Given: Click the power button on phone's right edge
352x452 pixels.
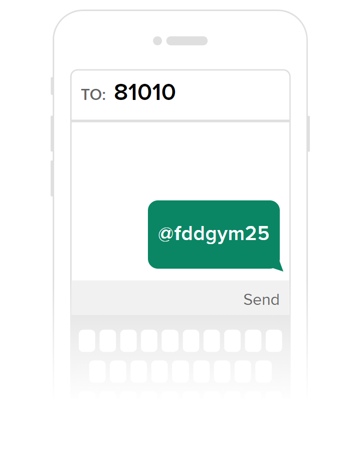Looking at the screenshot, I should pos(308,134).
